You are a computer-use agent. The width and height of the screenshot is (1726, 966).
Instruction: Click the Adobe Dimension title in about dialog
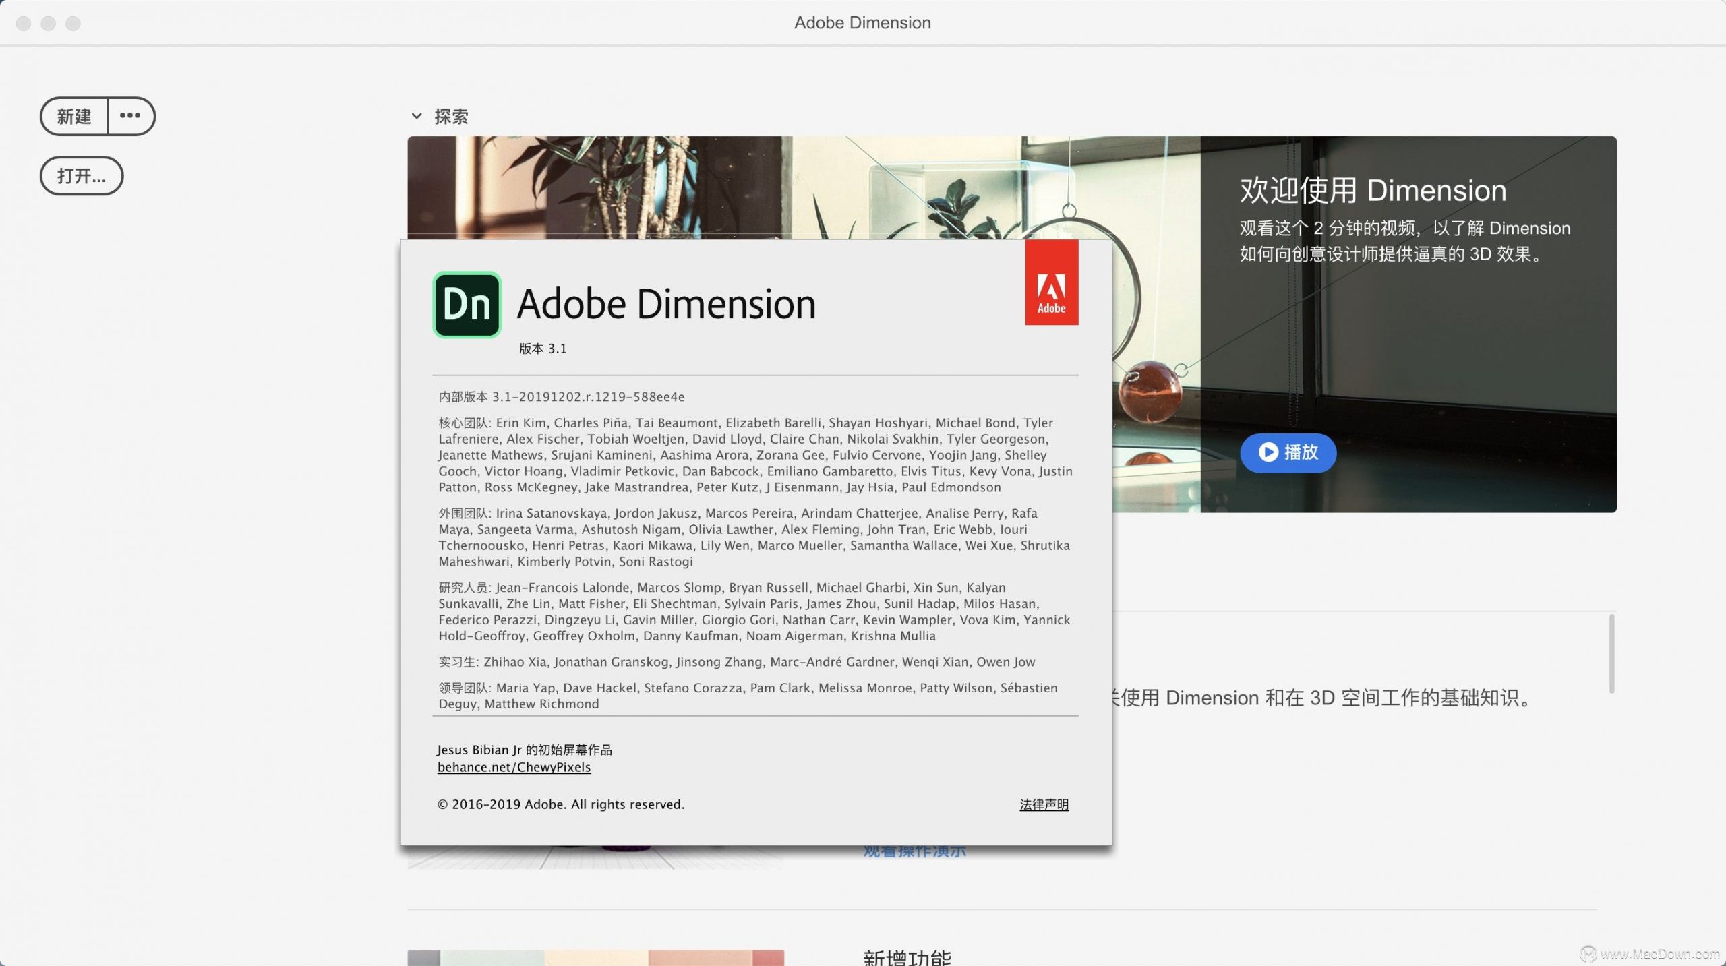click(x=666, y=304)
